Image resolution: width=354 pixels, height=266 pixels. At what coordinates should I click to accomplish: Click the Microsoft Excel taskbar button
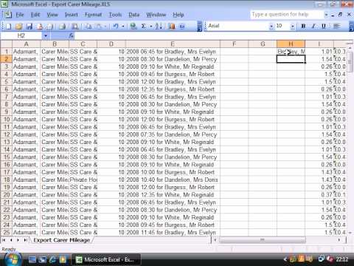click(106, 259)
